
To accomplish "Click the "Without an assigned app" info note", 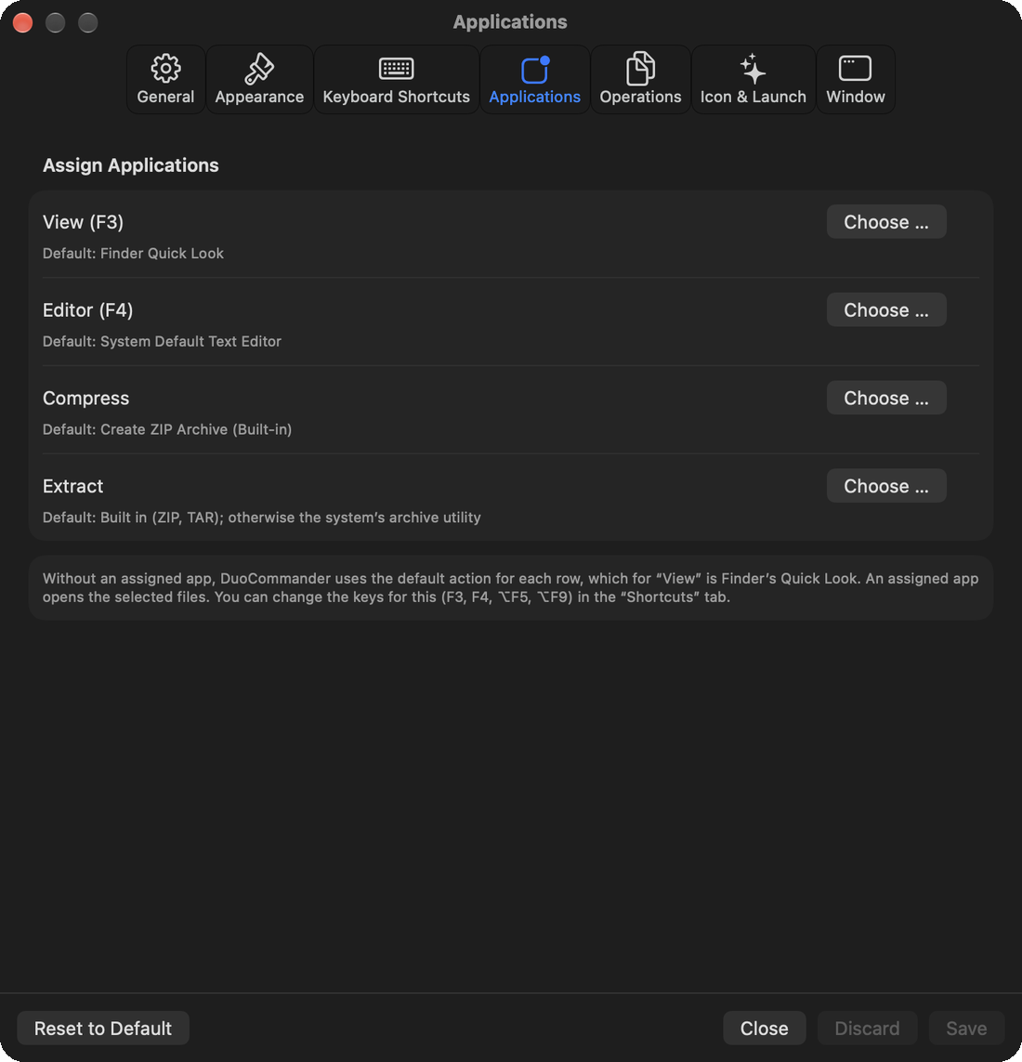I will 511,588.
